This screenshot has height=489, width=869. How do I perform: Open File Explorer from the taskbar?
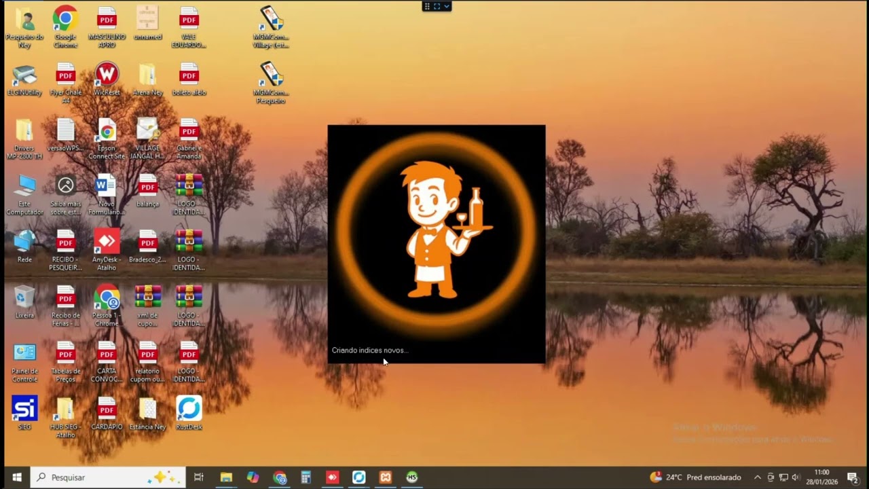pyautogui.click(x=226, y=477)
